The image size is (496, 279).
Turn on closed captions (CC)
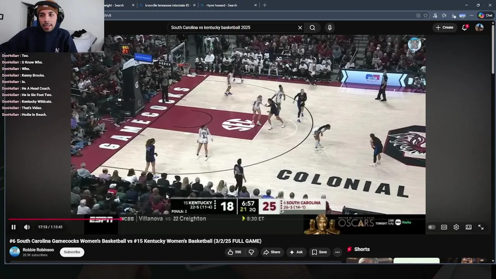[x=444, y=227]
